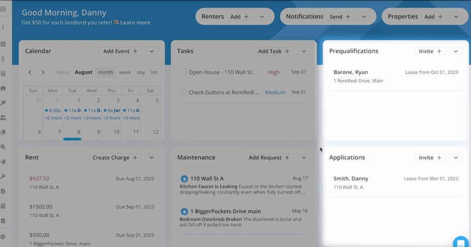Expand the Calendar panel options chevron
Image resolution: width=471 pixels, height=247 pixels.
pos(152,51)
